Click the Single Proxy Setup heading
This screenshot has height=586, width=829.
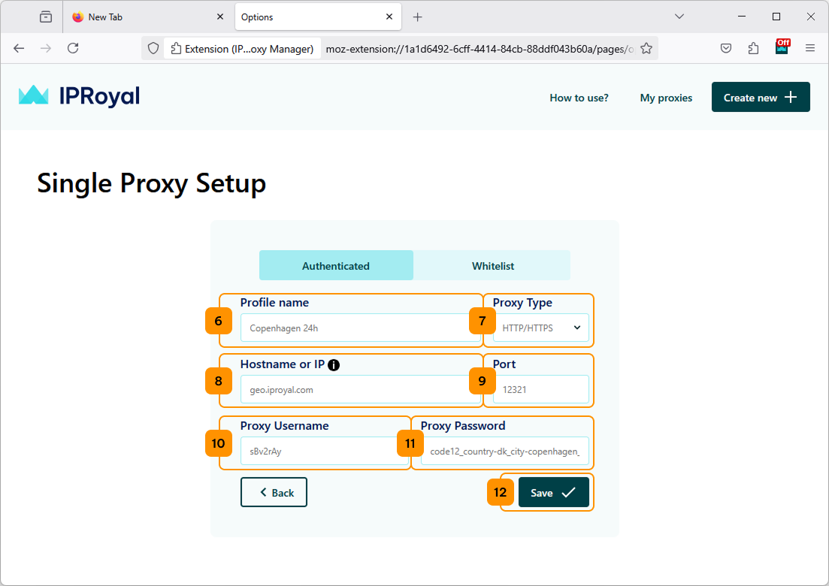pyautogui.click(x=152, y=184)
